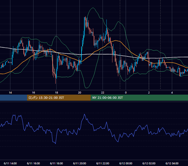Click the 22 hour axis label
The width and height of the screenshot is (188, 166).
click(103, 93)
